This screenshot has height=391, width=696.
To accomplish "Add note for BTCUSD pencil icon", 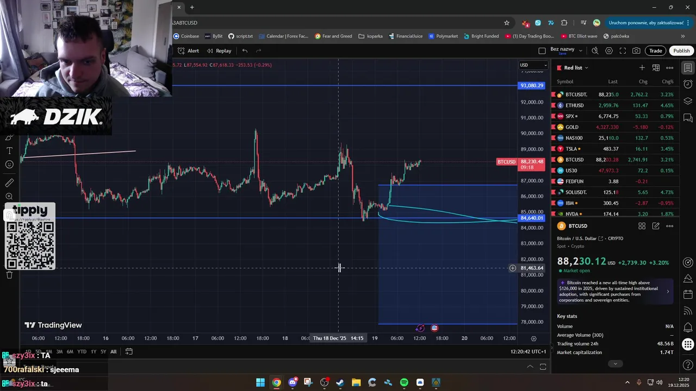I will click(656, 226).
